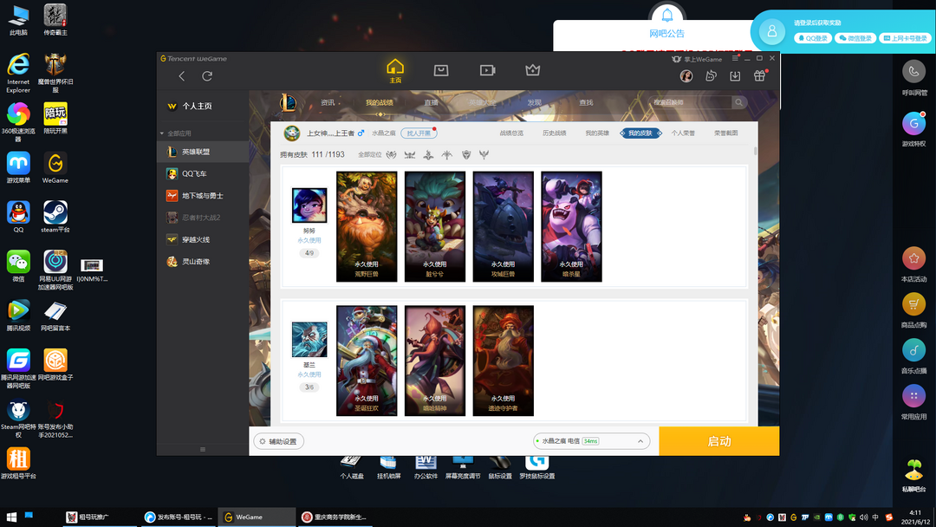Open the 音乐点播 music icon

pyautogui.click(x=914, y=350)
